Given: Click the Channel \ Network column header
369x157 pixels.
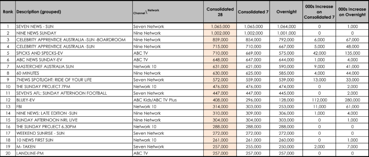Looking at the screenshot, I should click(168, 12).
